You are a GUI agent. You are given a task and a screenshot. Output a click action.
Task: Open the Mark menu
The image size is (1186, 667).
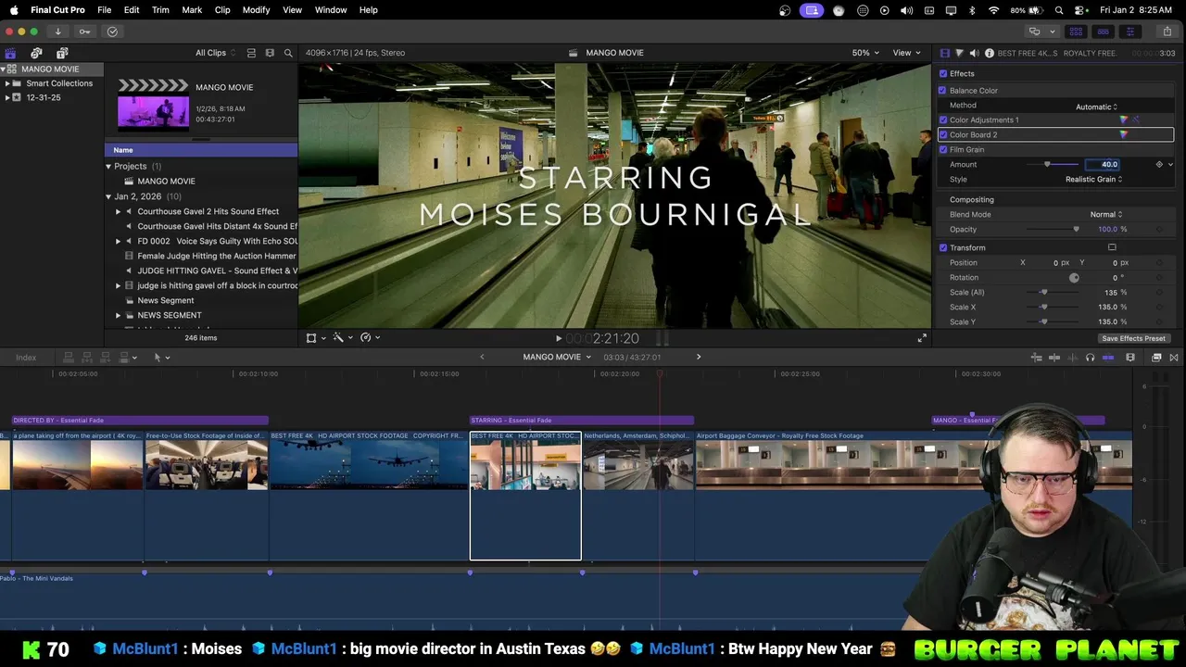tap(192, 10)
